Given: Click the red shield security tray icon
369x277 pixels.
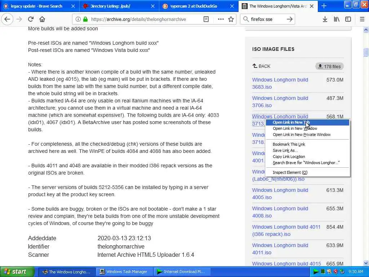Looking at the screenshot, I should pos(335,272).
